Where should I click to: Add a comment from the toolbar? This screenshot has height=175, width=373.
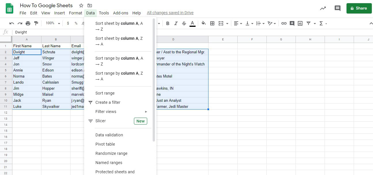coord(292,23)
